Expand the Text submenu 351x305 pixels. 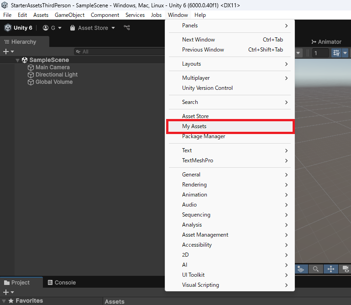[x=230, y=150]
